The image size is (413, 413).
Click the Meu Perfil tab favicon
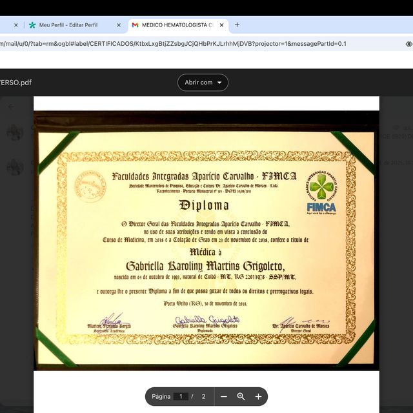pos(32,25)
